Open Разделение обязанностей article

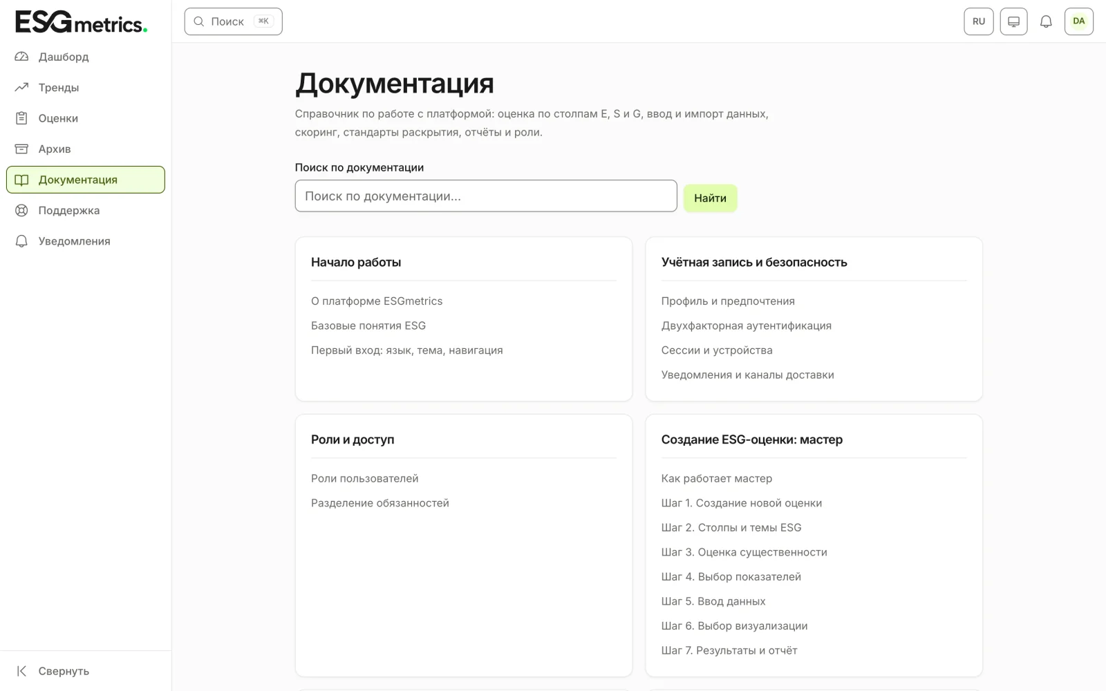(x=380, y=503)
